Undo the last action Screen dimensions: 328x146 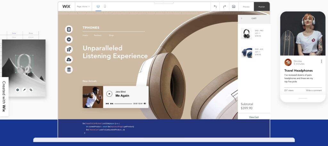215,7
